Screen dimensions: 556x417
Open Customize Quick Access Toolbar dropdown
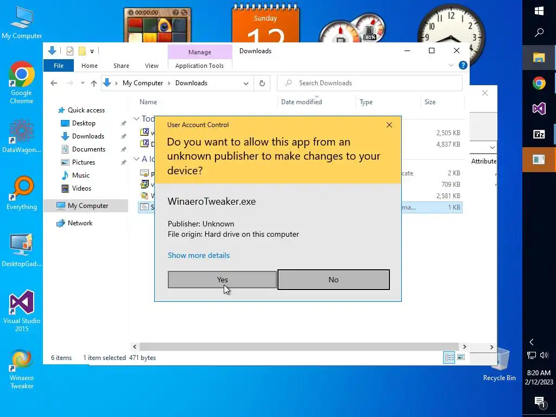coord(92,52)
